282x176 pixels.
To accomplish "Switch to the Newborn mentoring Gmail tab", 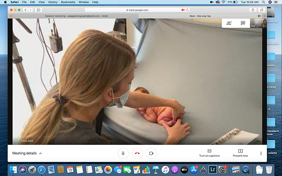I will tap(76, 16).
